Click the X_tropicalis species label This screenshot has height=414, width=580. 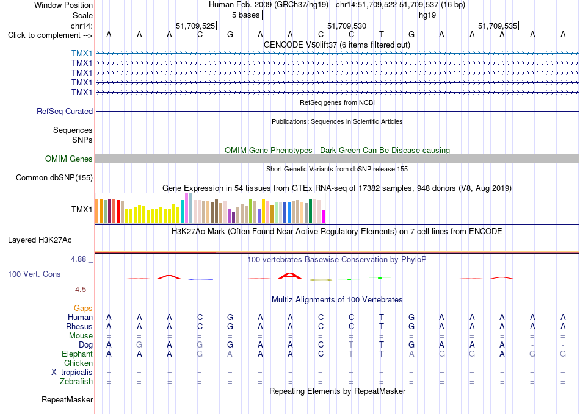(x=72, y=373)
